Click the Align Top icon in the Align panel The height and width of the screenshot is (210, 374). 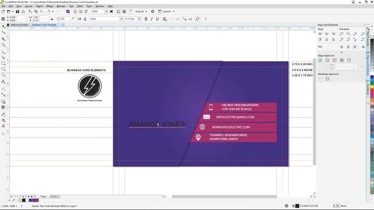320,40
